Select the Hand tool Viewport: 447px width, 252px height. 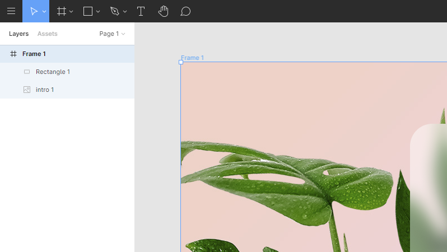[x=163, y=11]
